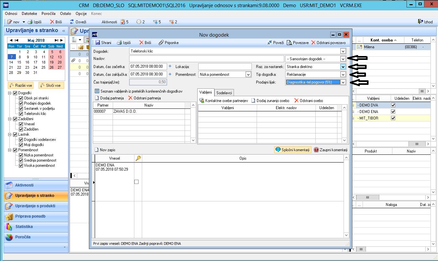
Task: Click Razširi vse button
Action: pyautogui.click(x=21, y=85)
